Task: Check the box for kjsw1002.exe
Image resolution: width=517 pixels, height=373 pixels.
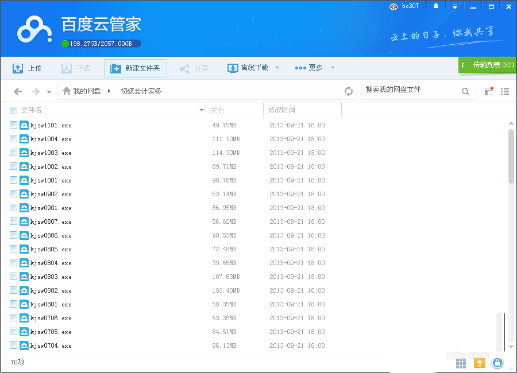Action: click(13, 166)
